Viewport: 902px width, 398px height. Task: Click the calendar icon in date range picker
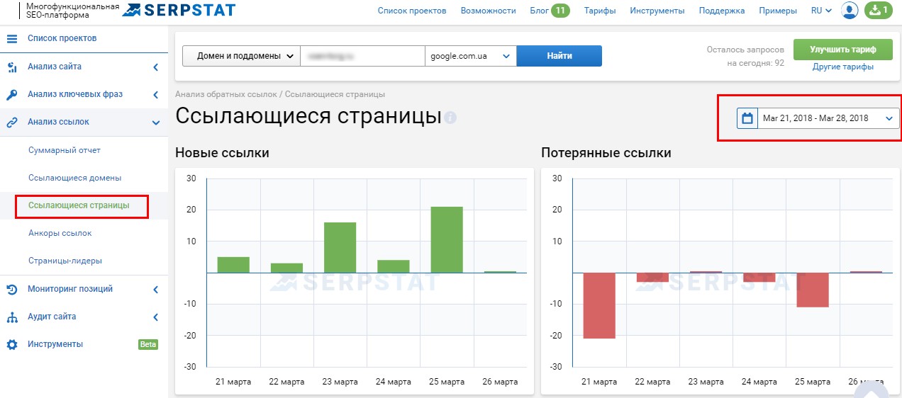click(747, 118)
